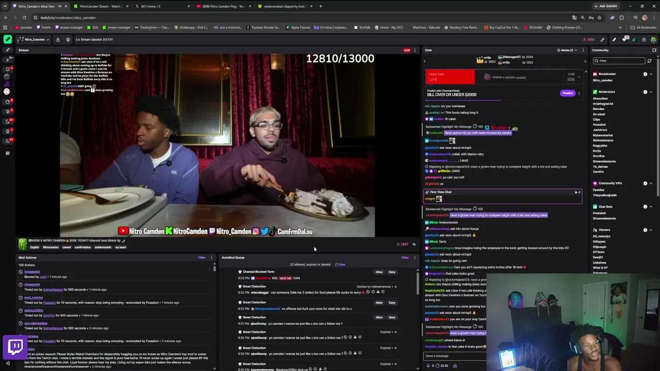Click the Ask Gemini button
Viewport: 660px width, 371px height.
coord(605,6)
